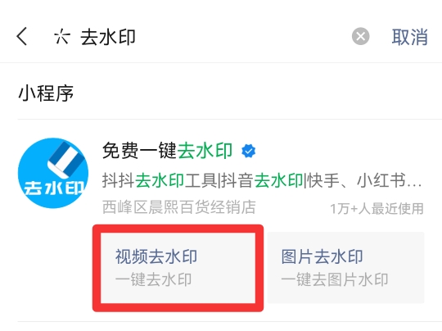Click the 小程序 section header
The height and width of the screenshot is (331, 442).
click(x=46, y=93)
